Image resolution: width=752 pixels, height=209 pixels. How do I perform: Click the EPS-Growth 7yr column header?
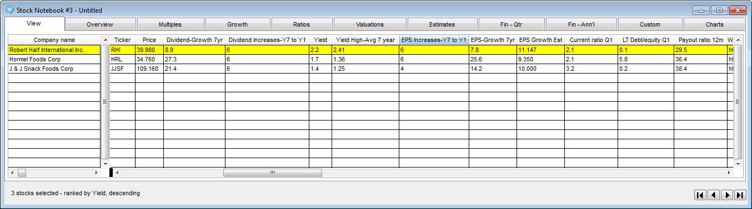(493, 40)
